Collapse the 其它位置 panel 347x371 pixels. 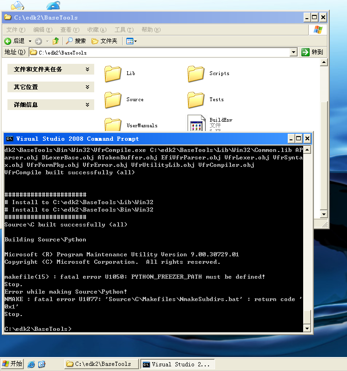(87, 87)
